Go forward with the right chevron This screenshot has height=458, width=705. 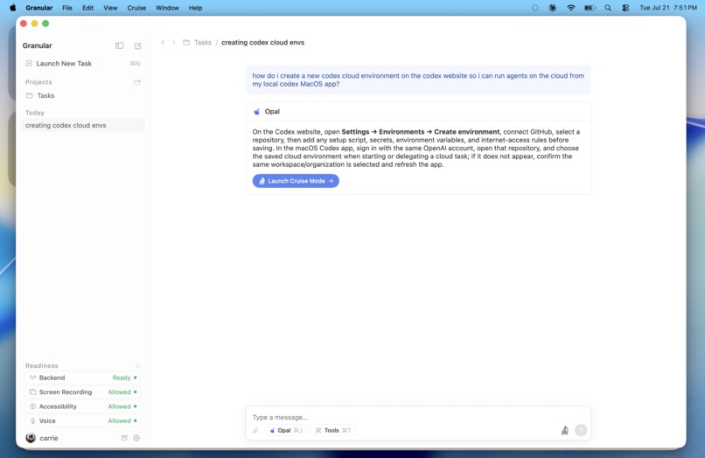[x=173, y=42]
